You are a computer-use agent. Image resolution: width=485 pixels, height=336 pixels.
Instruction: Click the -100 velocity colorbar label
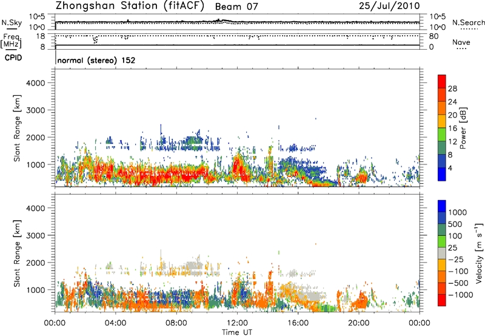coord(458,271)
